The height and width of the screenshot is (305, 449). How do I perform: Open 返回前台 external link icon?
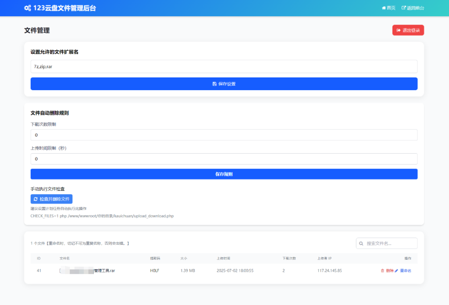[404, 8]
